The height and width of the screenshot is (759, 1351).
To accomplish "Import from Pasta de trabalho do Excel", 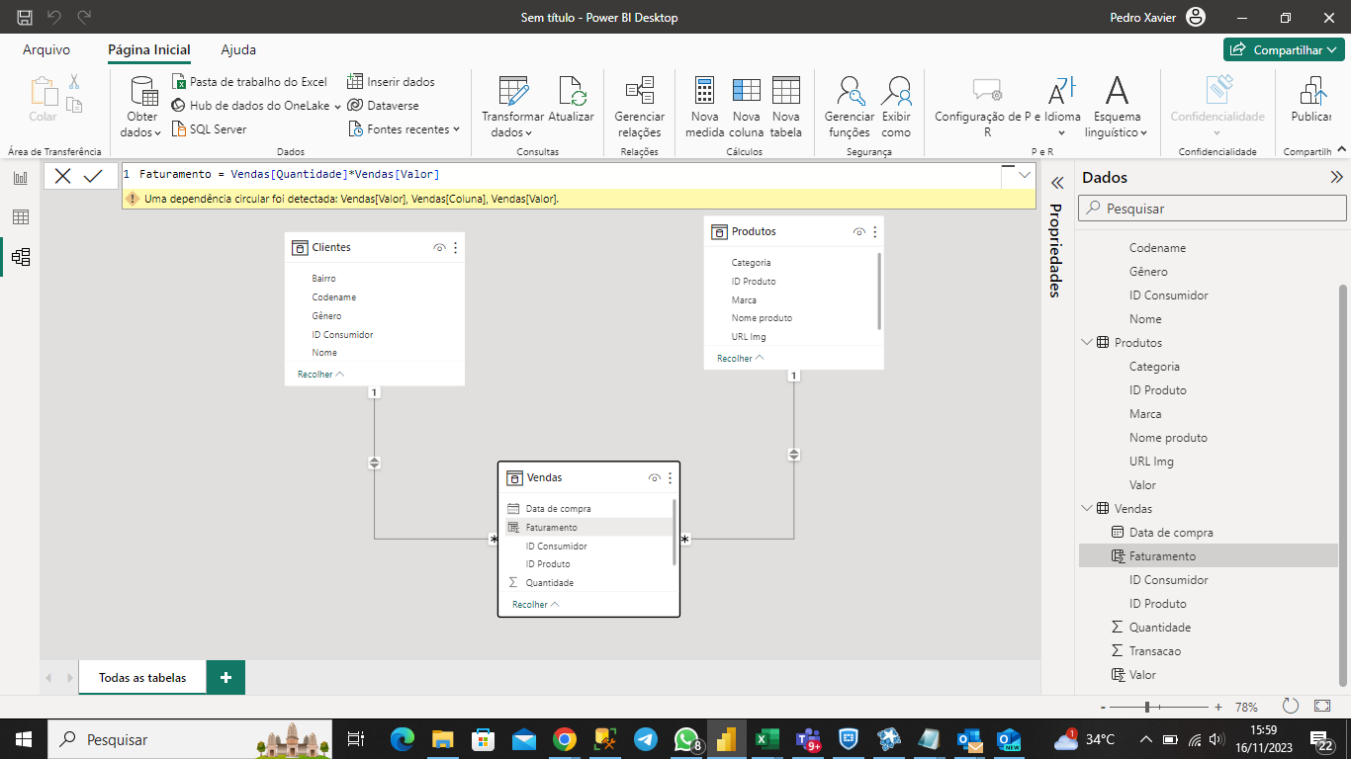I will click(249, 82).
